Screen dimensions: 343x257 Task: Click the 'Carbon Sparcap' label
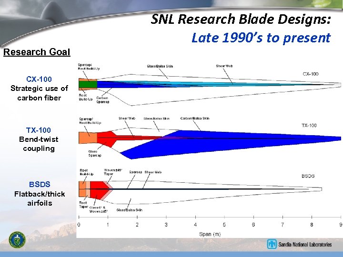click(102, 100)
